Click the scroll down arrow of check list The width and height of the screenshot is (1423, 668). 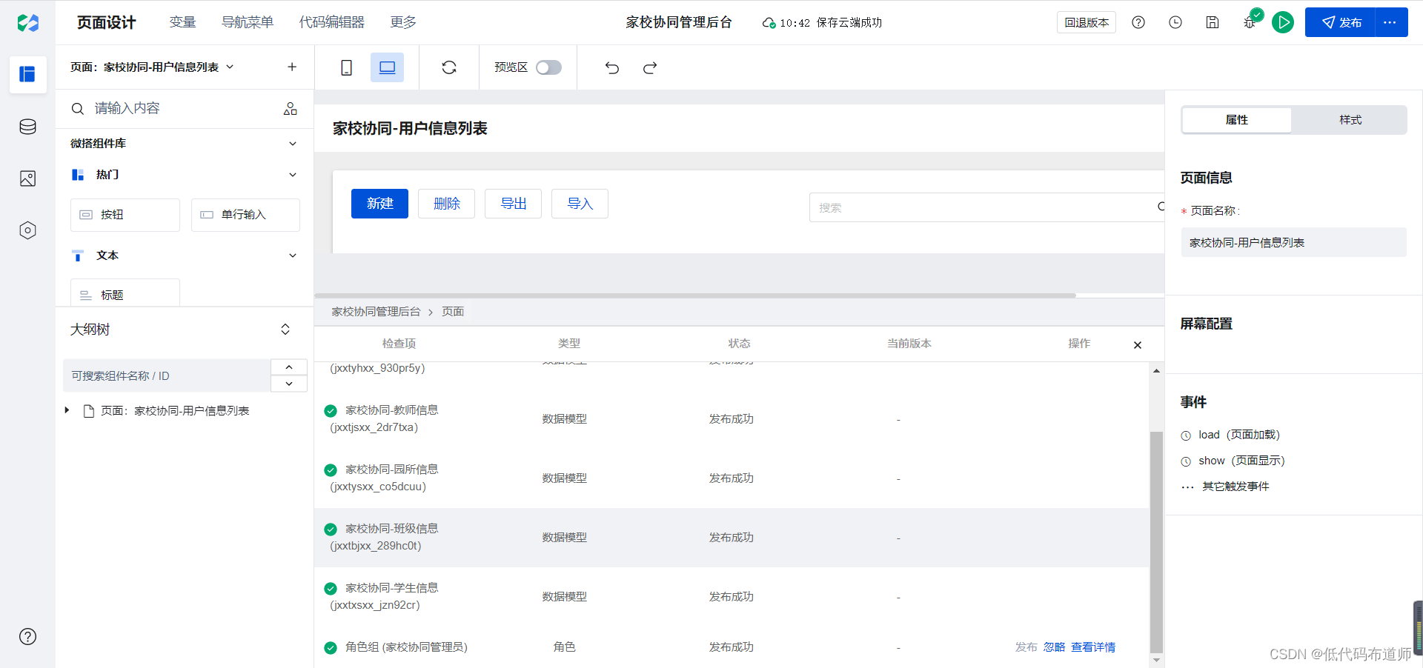point(1156,661)
